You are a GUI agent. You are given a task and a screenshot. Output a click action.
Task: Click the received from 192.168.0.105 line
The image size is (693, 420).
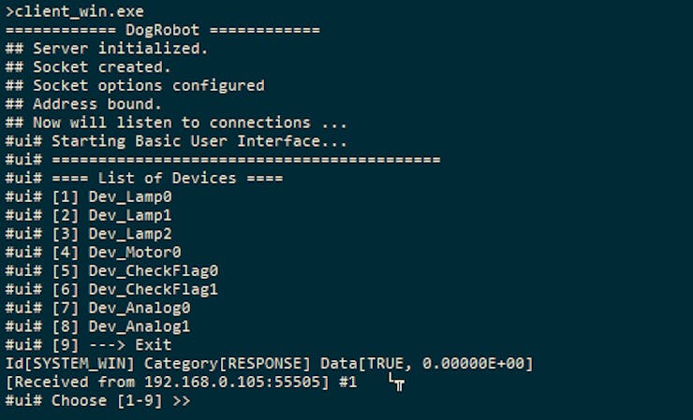[181, 382]
